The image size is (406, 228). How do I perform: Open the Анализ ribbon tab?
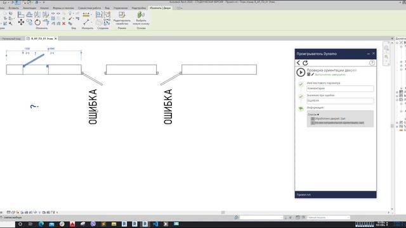click(x=44, y=8)
